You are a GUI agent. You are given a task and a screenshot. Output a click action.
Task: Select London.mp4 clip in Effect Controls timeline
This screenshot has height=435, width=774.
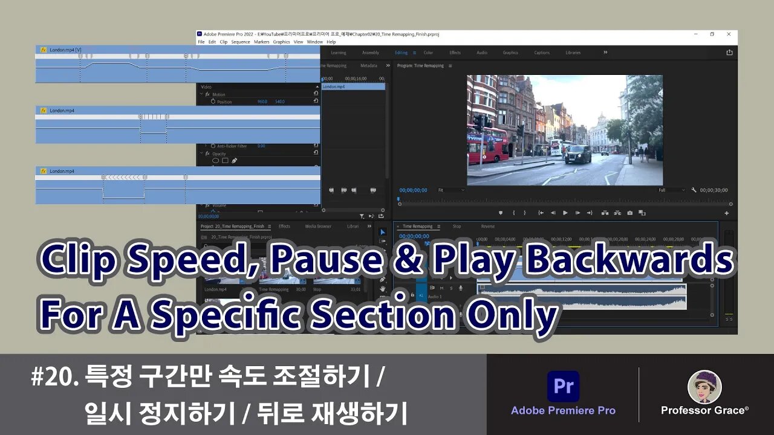tap(354, 86)
